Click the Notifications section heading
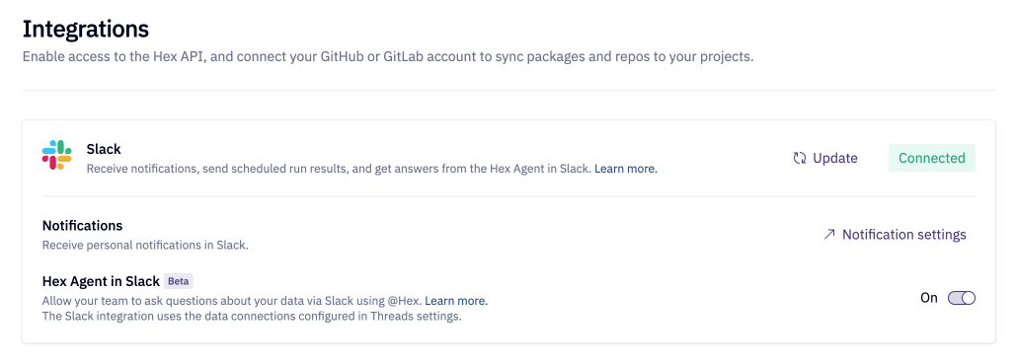1016x364 pixels. click(82, 225)
